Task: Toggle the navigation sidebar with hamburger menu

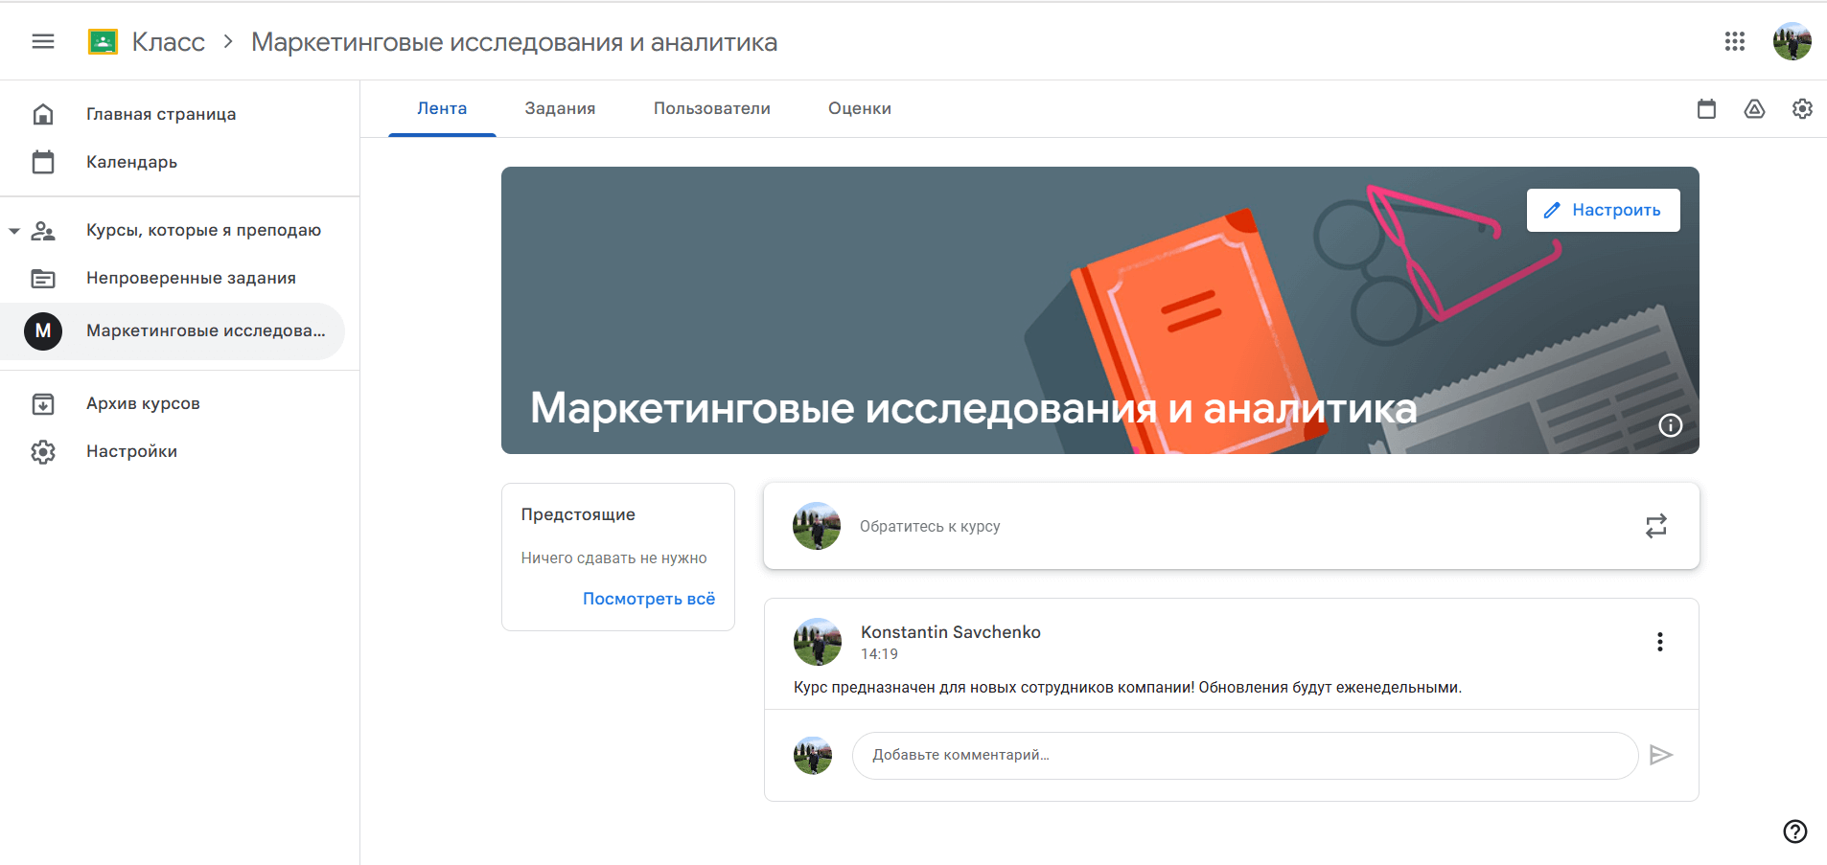Action: (x=42, y=40)
